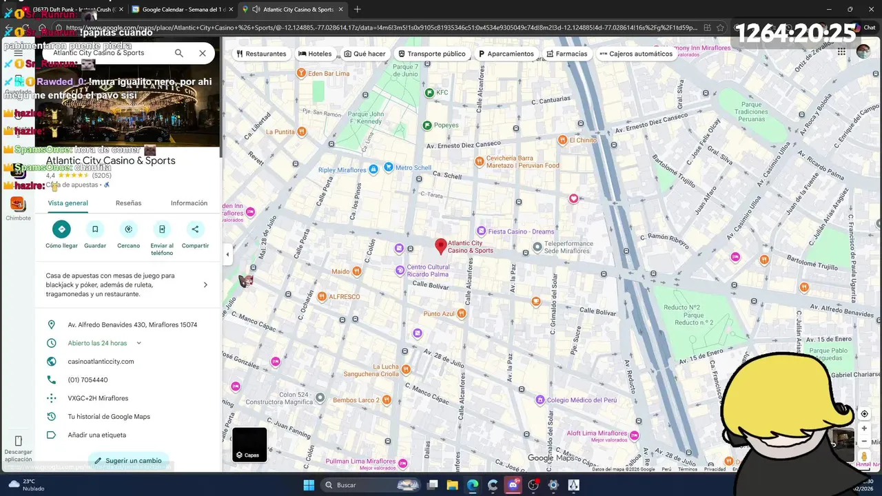The height and width of the screenshot is (496, 882).
Task: Switch to the Vista general tab
Action: point(68,203)
